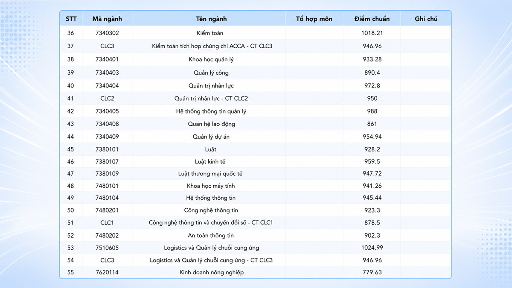Viewport: 512px width, 288px height.
Task: Click the Tên ngành column header
Action: point(211,19)
